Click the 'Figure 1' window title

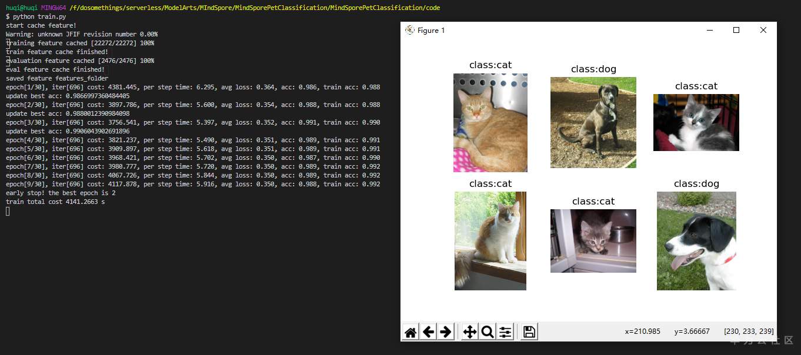click(431, 31)
